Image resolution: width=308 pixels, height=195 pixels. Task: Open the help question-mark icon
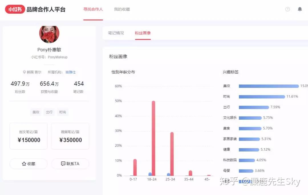287,9
